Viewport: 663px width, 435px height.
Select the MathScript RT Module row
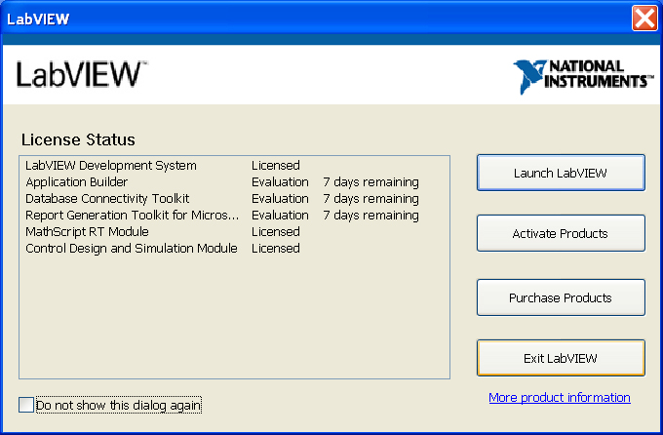point(87,232)
